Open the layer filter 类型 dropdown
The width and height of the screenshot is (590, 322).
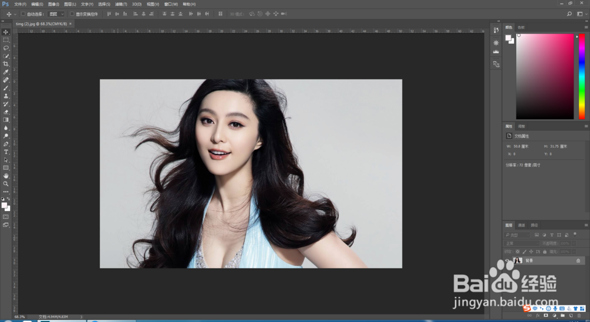pyautogui.click(x=517, y=235)
